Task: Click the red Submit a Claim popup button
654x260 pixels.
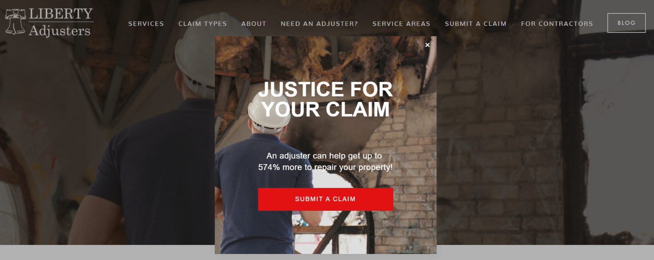Action: coord(325,199)
